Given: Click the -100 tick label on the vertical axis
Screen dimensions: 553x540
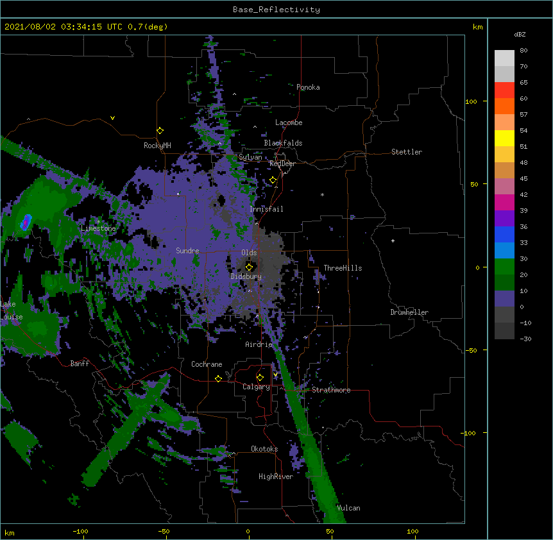Looking at the screenshot, I should [x=469, y=433].
